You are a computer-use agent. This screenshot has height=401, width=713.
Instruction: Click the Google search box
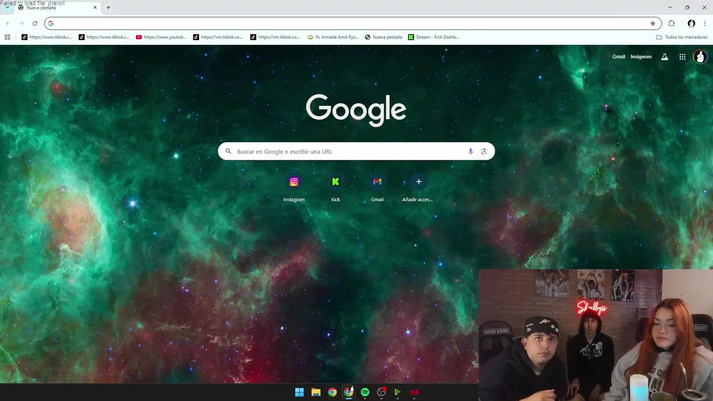pyautogui.click(x=356, y=151)
